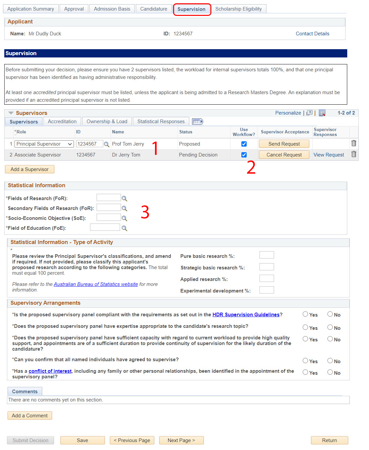This screenshot has width=369, height=450.
Task: Delete the Principal Supervisor row via trash icon
Action: click(354, 143)
